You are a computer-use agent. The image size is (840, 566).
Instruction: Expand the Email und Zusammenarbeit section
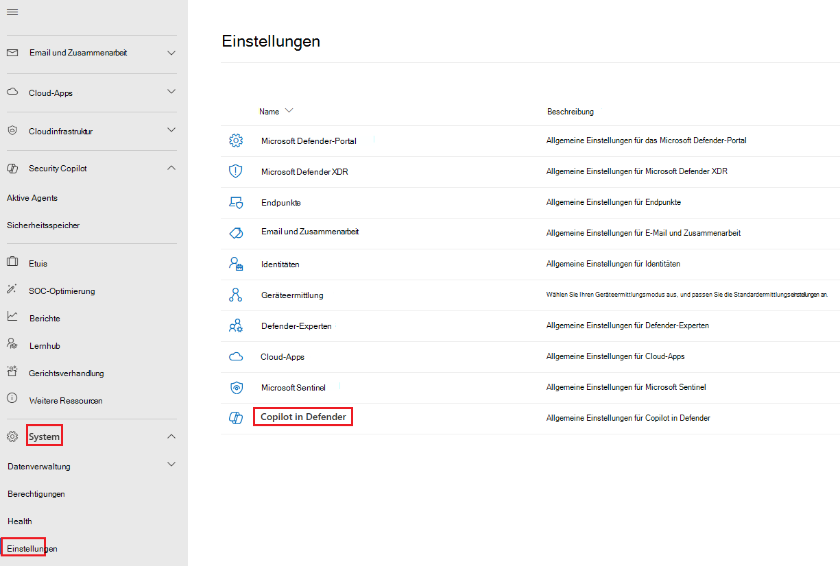[171, 52]
